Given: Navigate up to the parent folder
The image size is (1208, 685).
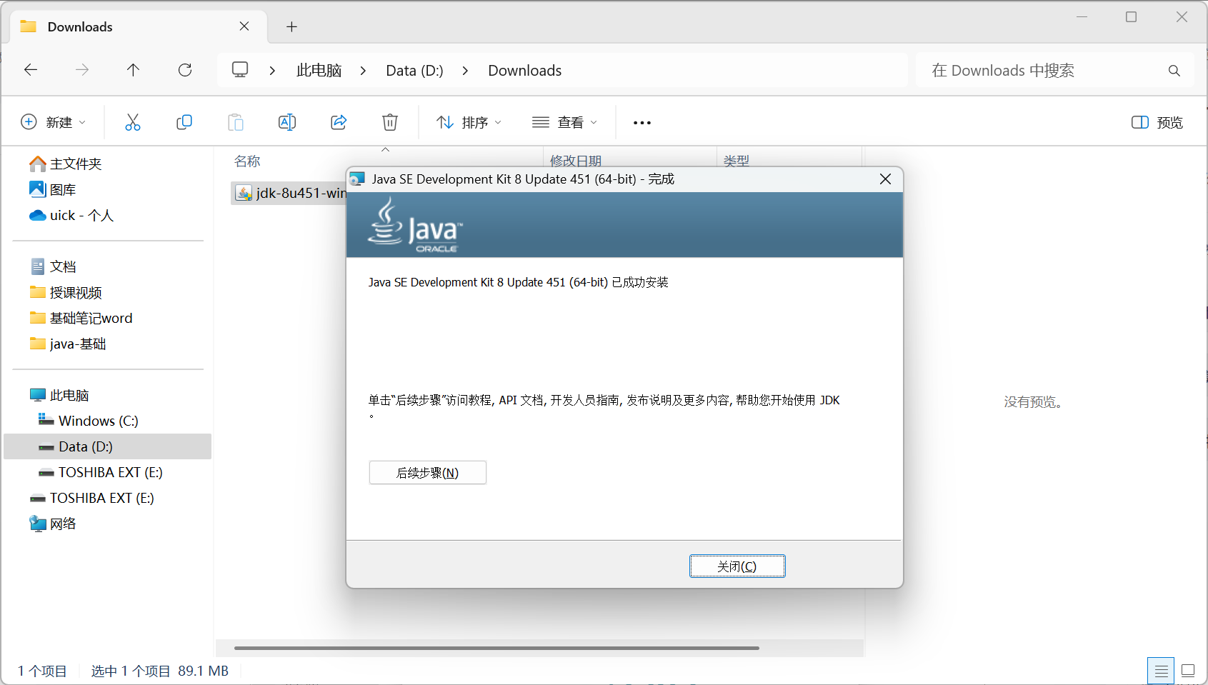Looking at the screenshot, I should (133, 70).
